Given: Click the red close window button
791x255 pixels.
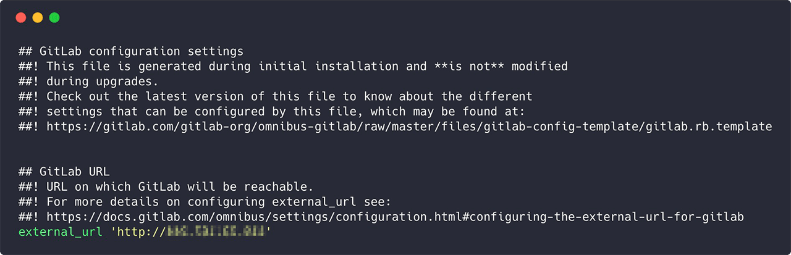Looking at the screenshot, I should coord(21,18).
